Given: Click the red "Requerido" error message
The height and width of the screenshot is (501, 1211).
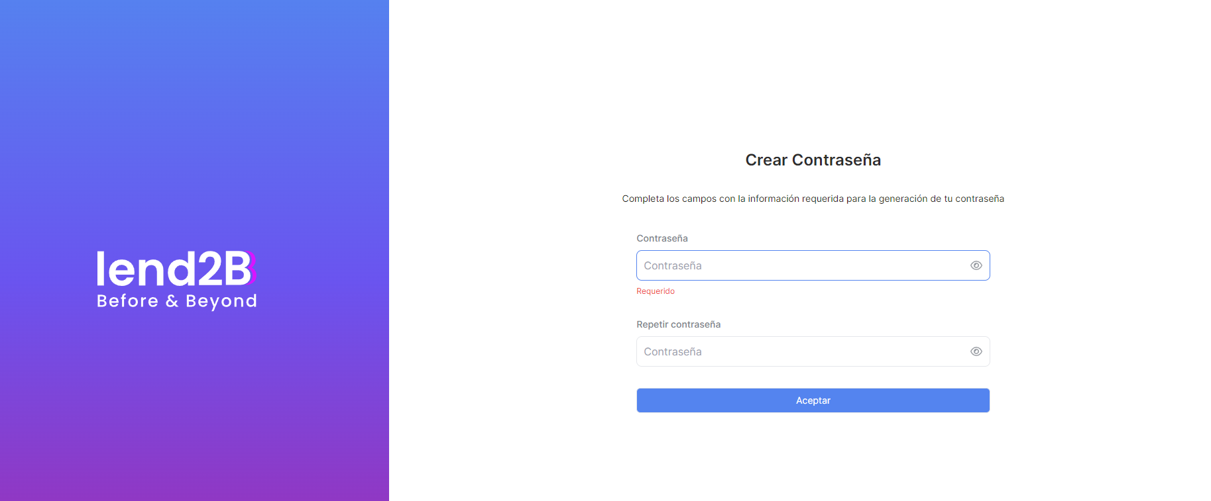Looking at the screenshot, I should point(655,291).
